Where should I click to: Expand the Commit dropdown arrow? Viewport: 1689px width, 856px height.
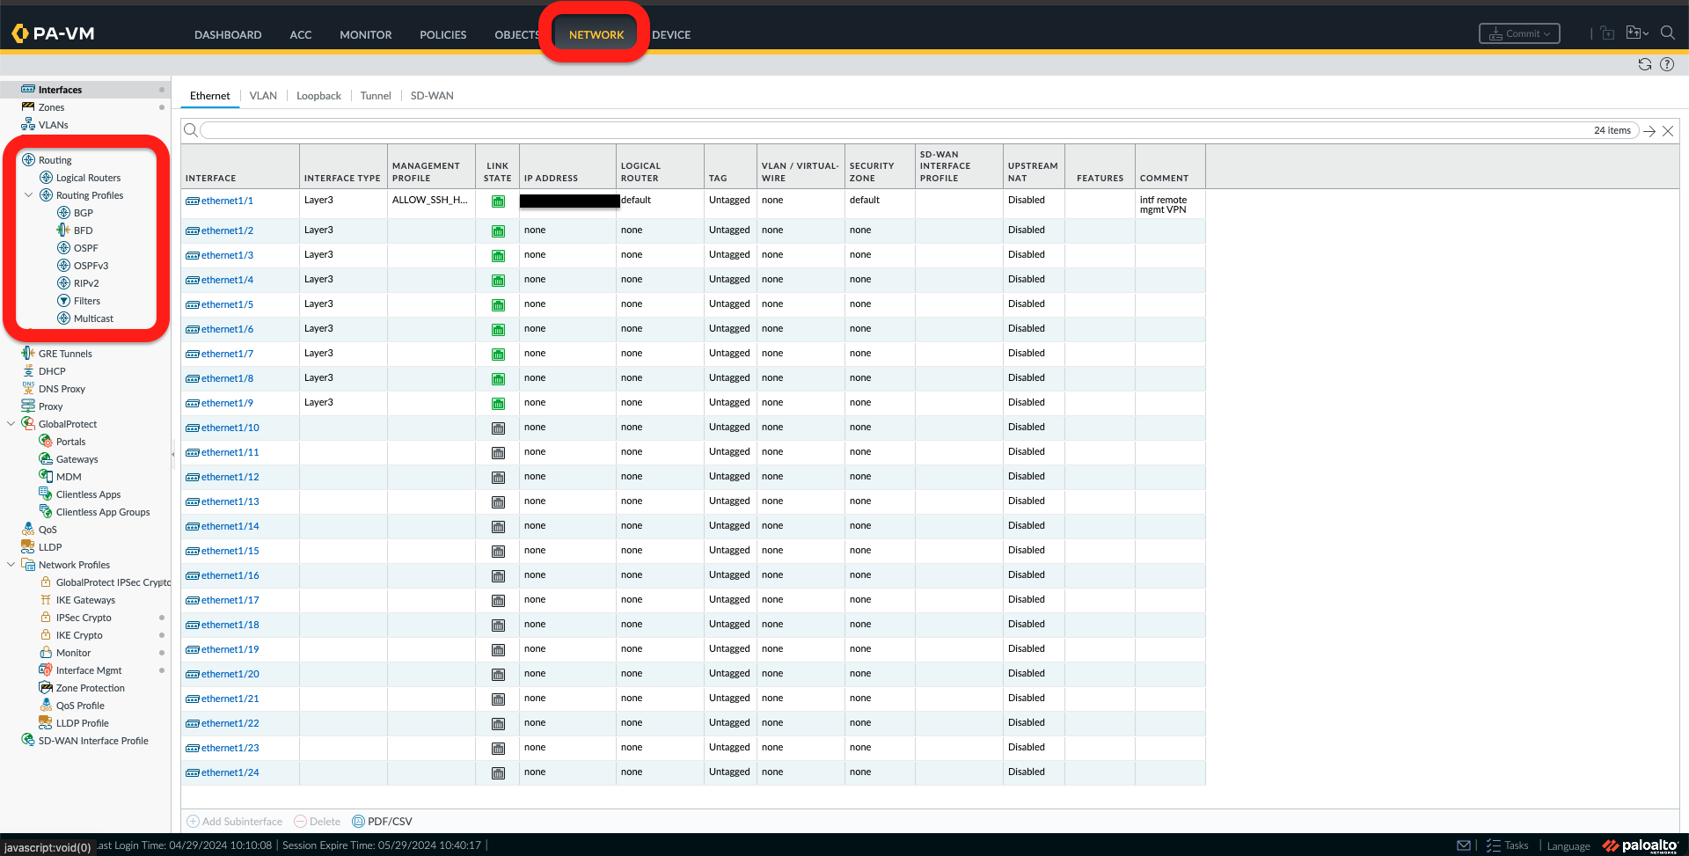1546,33
